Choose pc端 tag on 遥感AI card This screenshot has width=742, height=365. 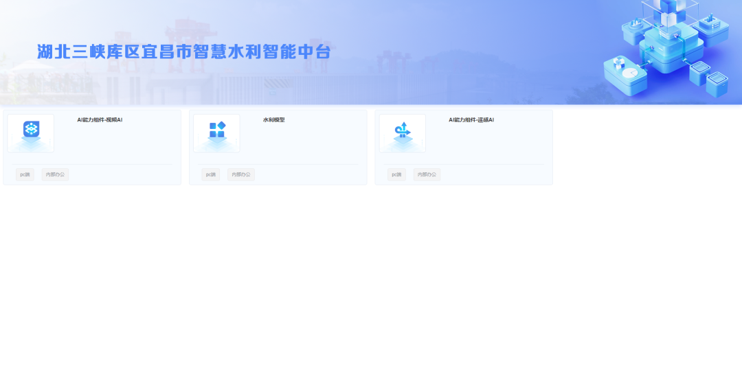(396, 175)
